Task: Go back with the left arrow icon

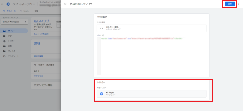Action: coord(2,4)
